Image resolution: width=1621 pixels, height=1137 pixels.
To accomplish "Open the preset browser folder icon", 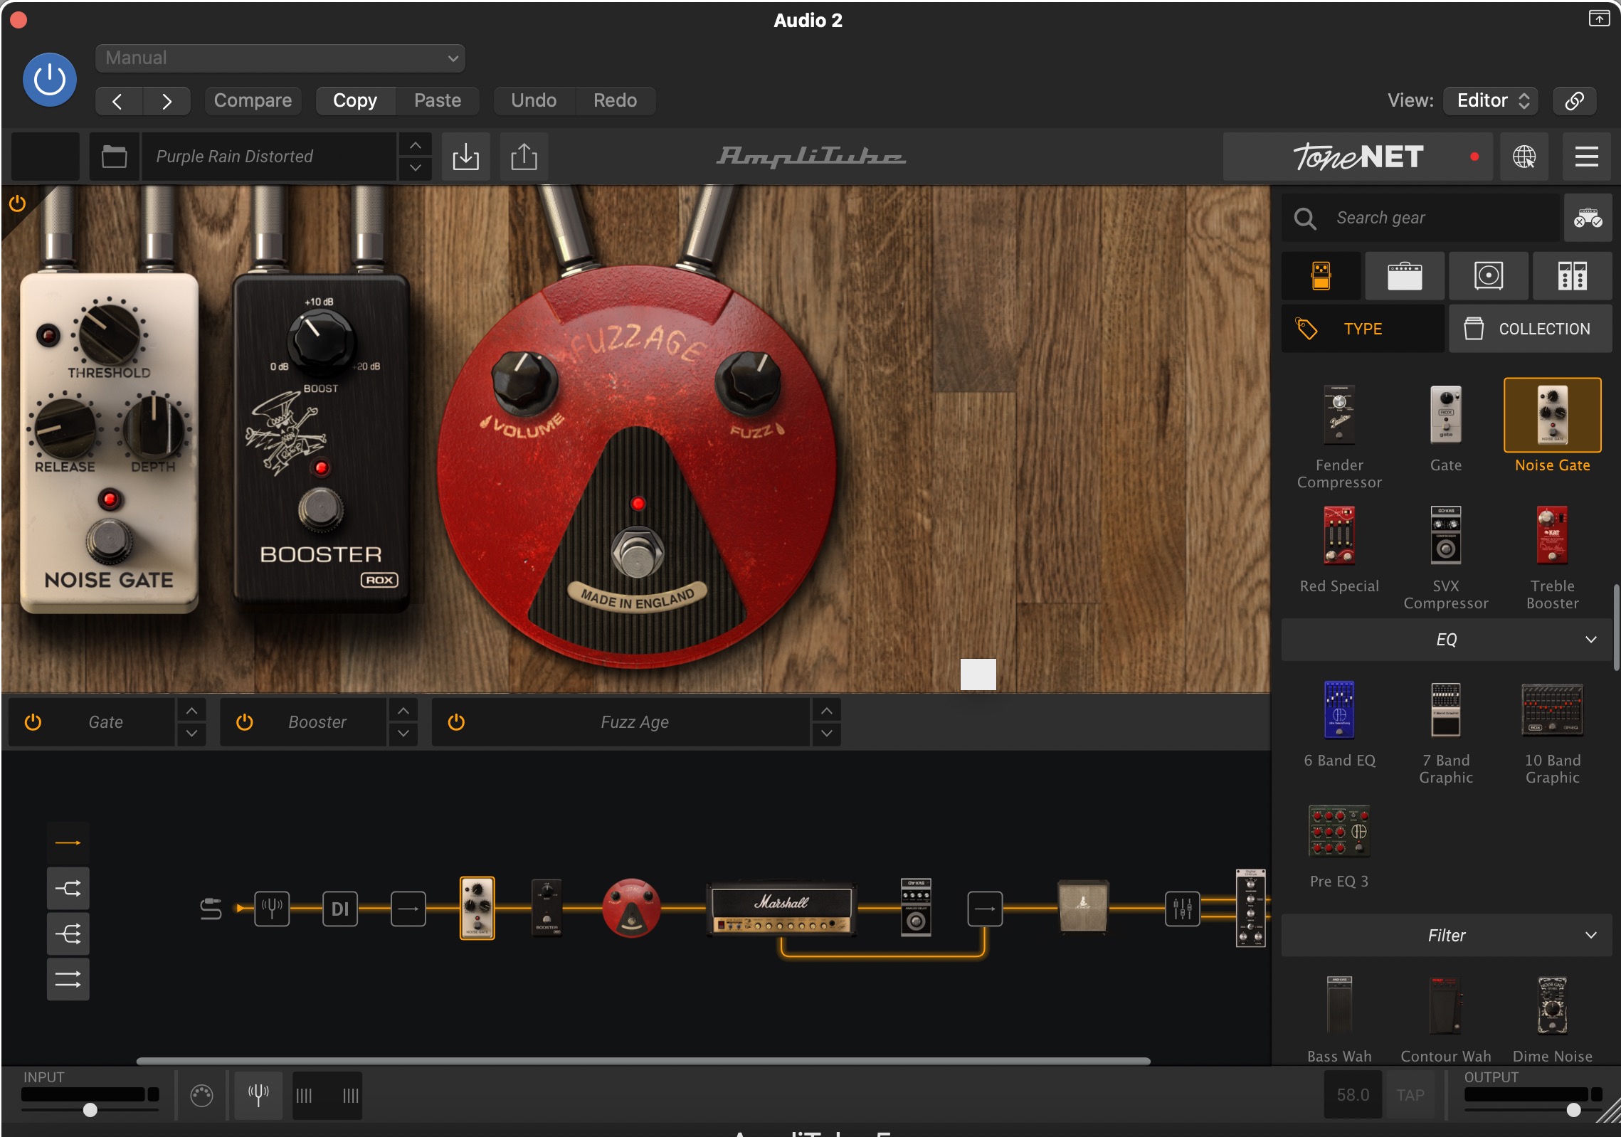I will (114, 157).
